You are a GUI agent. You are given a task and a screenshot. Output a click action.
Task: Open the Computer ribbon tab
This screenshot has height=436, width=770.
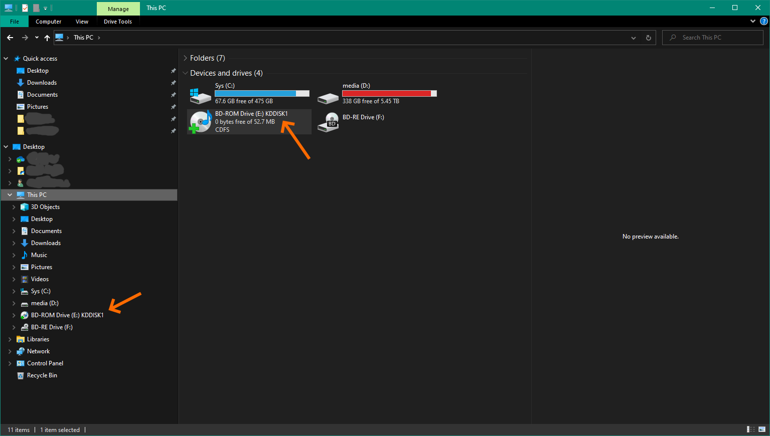click(x=49, y=22)
